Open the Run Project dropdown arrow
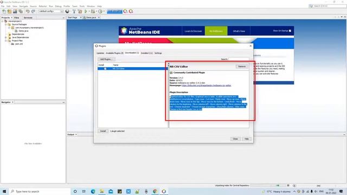This screenshot has height=195, width=347. click(x=89, y=11)
